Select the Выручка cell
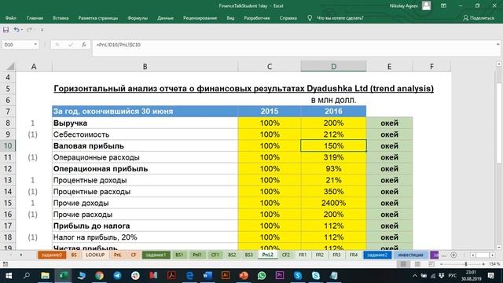Viewport: 503px width, 283px height. [145, 123]
